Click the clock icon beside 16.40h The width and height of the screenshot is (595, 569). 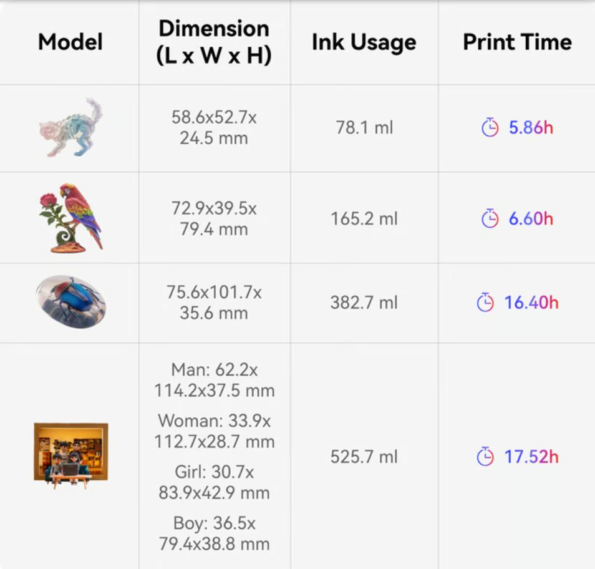tap(485, 302)
